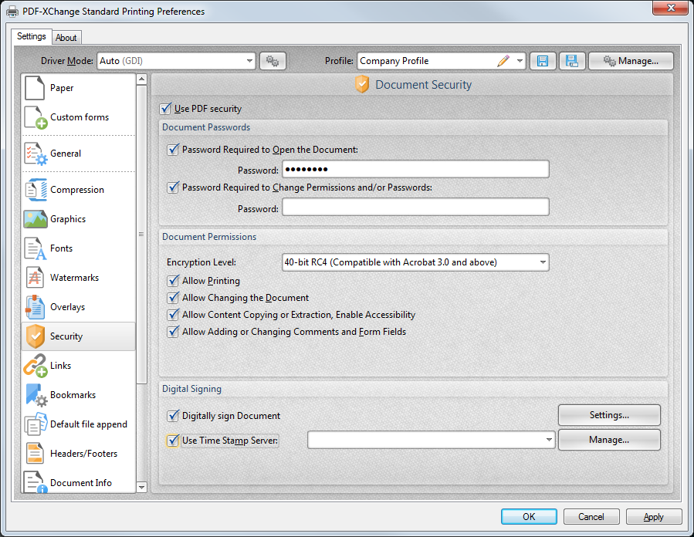Toggle Password Required to Change Permissions checkbox
This screenshot has height=537, width=694.
coord(173,187)
